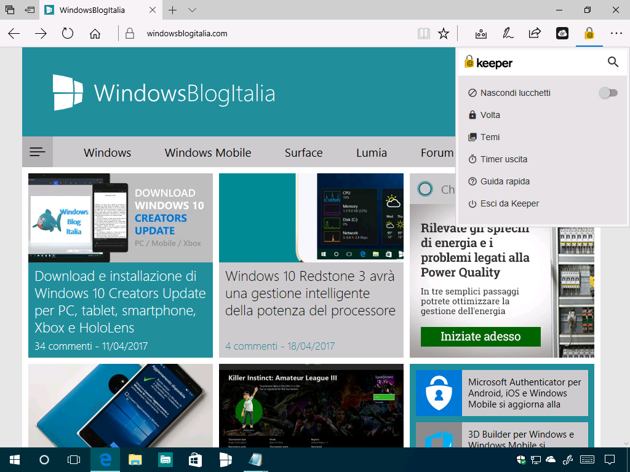Open the Microsoft Authenticator article

[x=502, y=393]
